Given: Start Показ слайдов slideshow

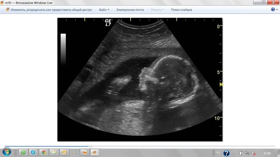Looking at the screenshot, I should pos(181,10).
